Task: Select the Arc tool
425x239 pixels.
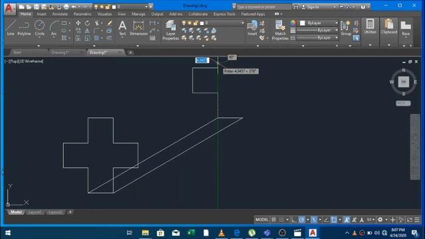Action: pos(54,28)
